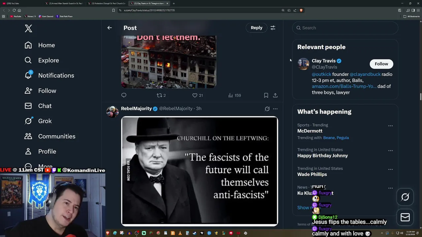Click the browser home icon

coord(19,10)
